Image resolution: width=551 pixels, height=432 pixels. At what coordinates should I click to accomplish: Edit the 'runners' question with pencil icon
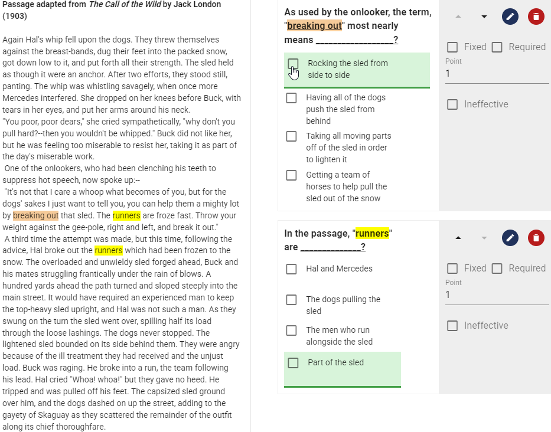click(510, 238)
